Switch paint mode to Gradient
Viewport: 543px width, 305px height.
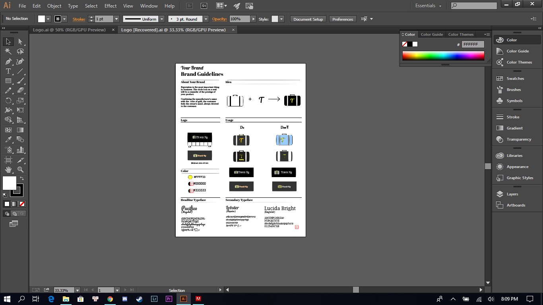(14, 204)
